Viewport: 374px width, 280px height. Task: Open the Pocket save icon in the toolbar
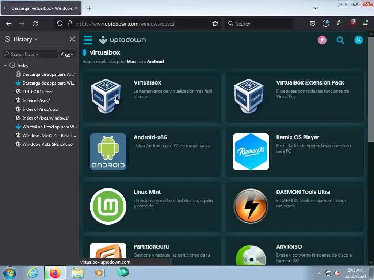[313, 23]
